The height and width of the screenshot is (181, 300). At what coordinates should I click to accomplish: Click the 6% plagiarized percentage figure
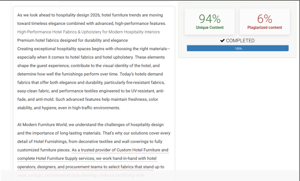pos(265,19)
